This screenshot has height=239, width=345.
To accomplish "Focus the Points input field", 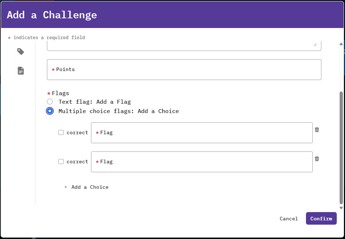I will 184,70.
